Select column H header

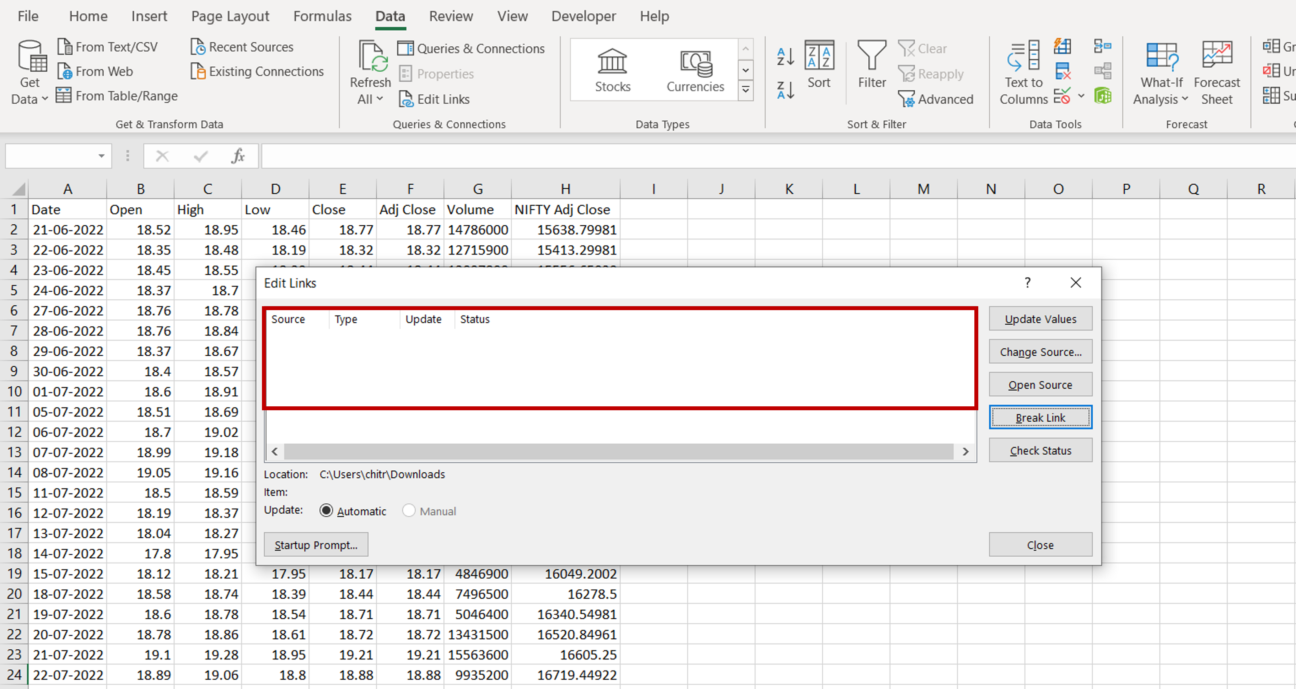566,189
